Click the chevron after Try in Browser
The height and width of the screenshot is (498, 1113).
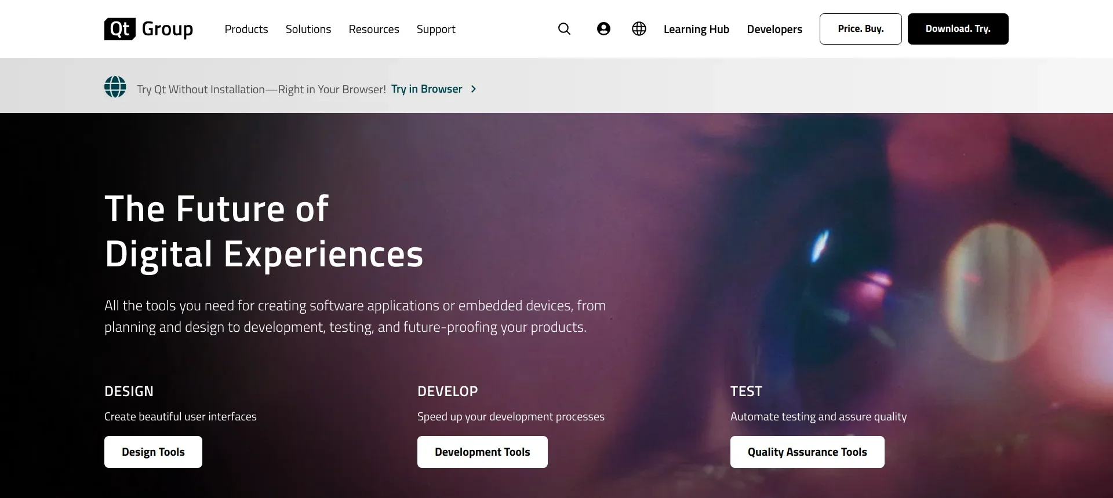pyautogui.click(x=474, y=89)
